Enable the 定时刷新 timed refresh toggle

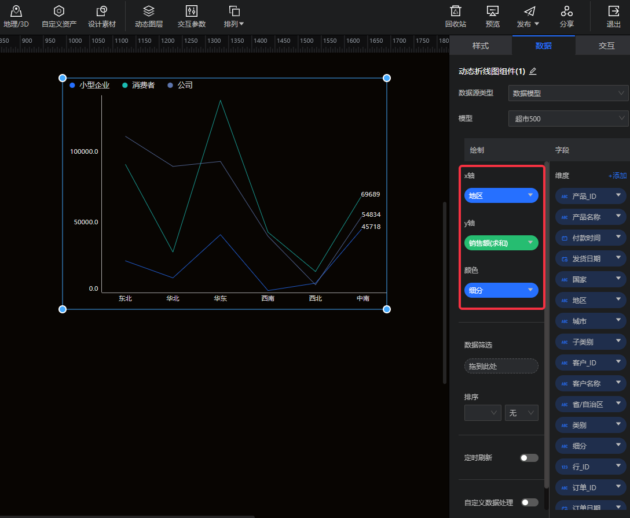[x=529, y=458]
